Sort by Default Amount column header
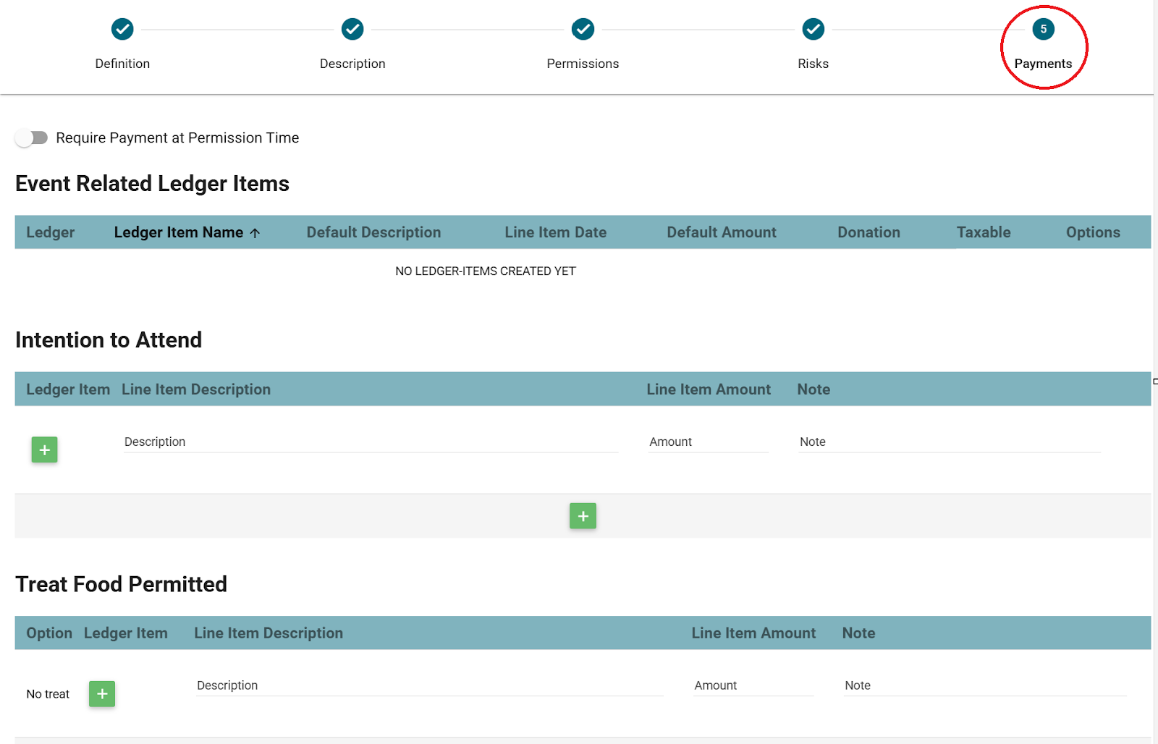The height and width of the screenshot is (744, 1158). pos(721,232)
